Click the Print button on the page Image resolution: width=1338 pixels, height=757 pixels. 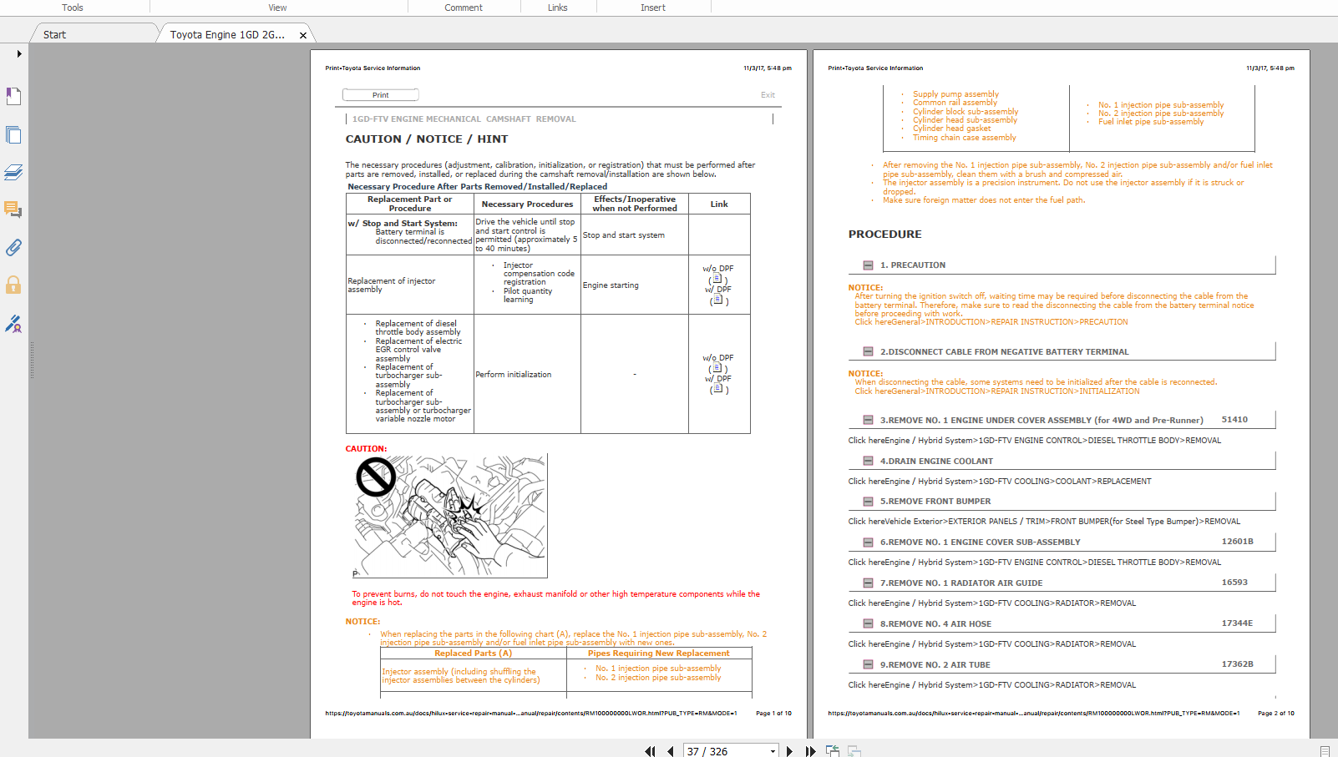point(380,94)
